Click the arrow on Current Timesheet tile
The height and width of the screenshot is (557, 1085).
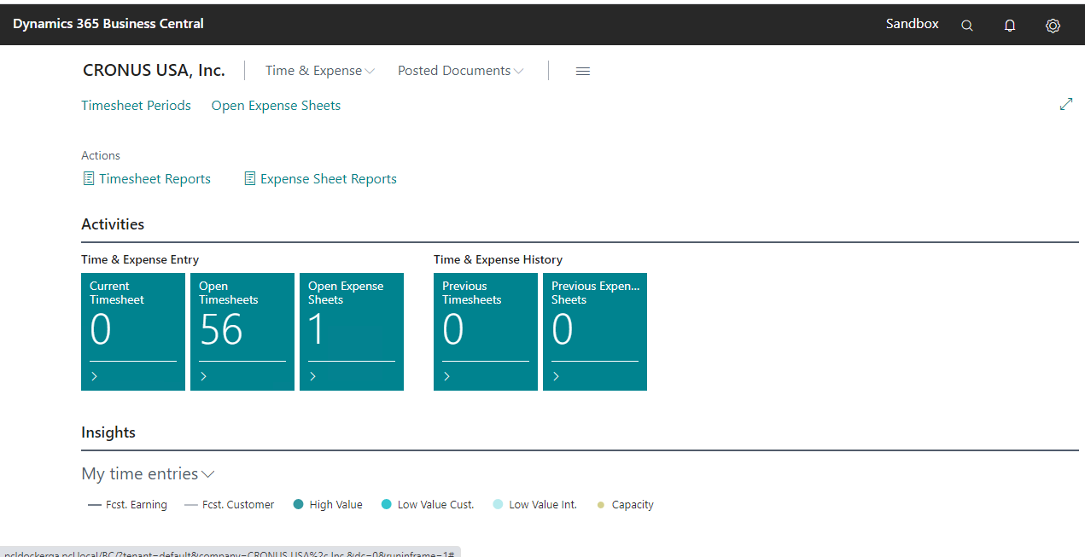(94, 376)
